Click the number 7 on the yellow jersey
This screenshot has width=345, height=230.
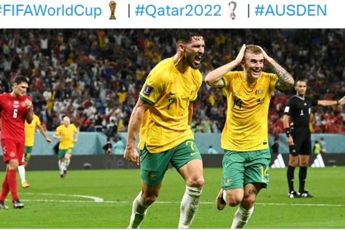click(171, 103)
